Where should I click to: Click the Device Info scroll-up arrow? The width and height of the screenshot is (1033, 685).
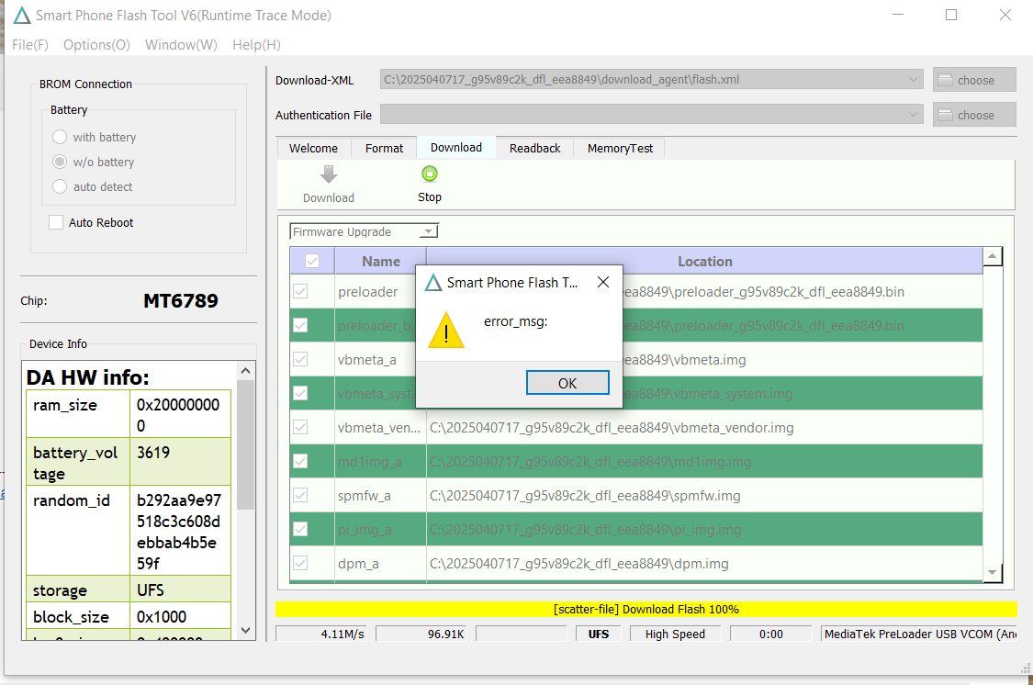[x=246, y=371]
